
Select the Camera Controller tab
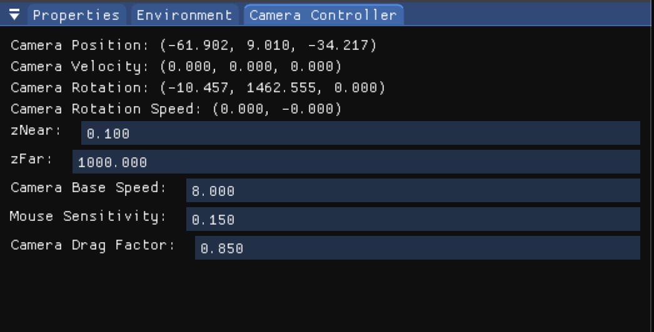tap(323, 15)
